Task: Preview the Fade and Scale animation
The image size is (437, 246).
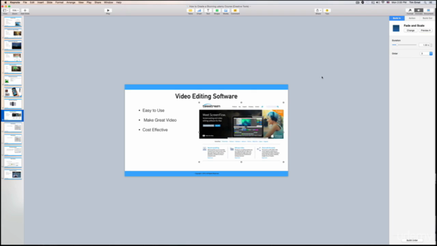Action: pos(425,30)
